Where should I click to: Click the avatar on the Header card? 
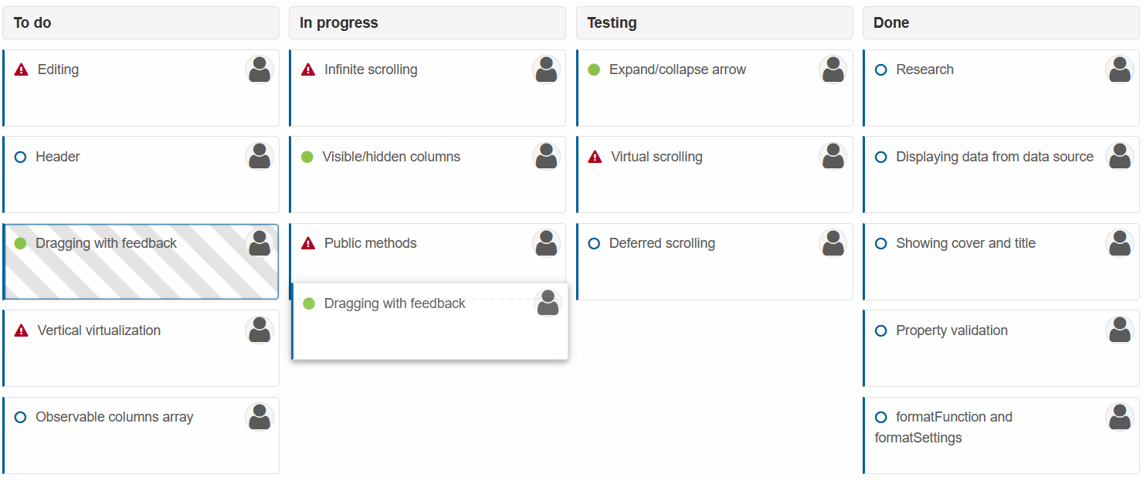pos(259,157)
